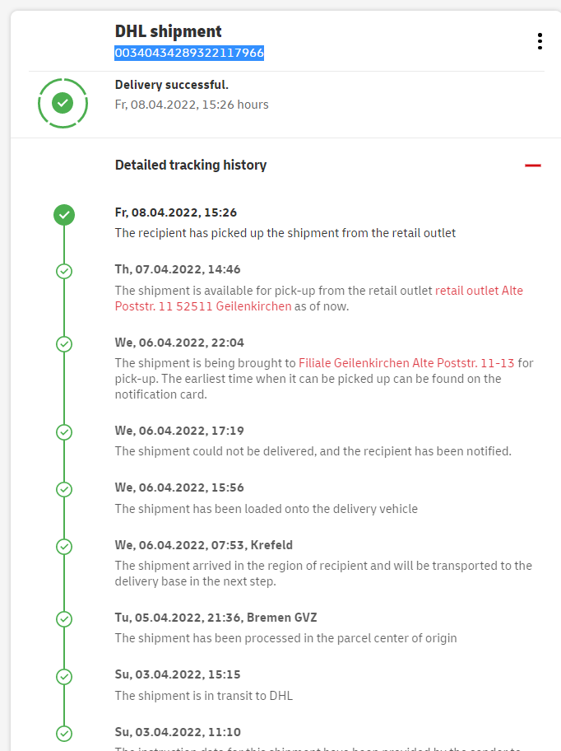Click the status marker for 06.04.2022, 22:04
Image resolution: width=561 pixels, height=751 pixels.
pos(64,343)
